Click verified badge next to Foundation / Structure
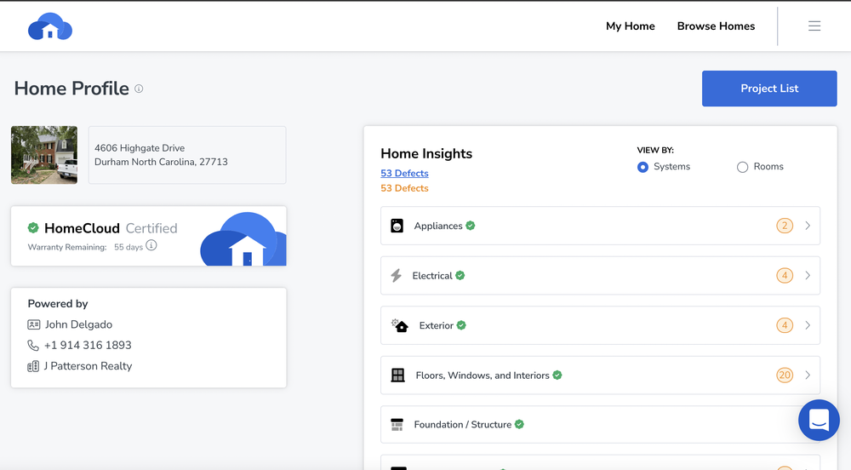This screenshot has width=851, height=470. pyautogui.click(x=519, y=424)
